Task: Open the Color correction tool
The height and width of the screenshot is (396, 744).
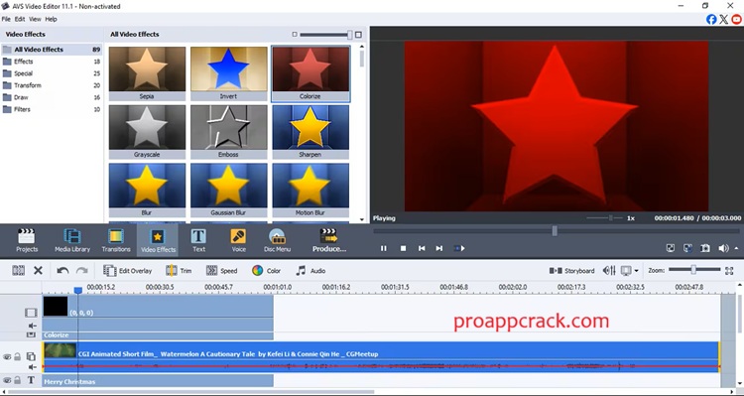Action: [266, 271]
